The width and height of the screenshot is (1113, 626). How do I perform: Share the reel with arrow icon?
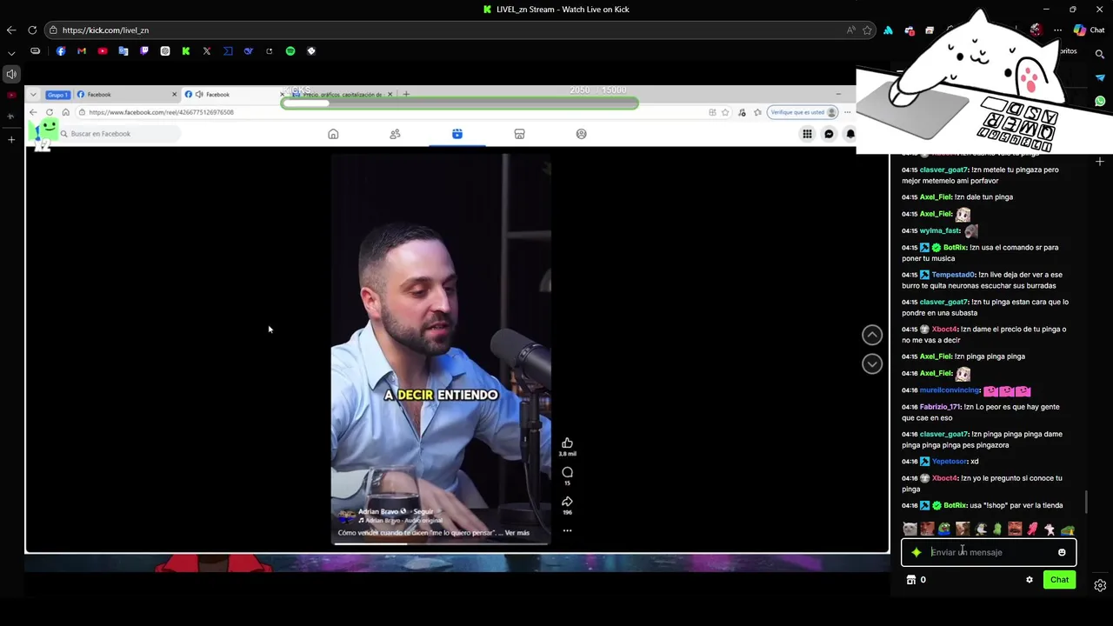pos(567,502)
